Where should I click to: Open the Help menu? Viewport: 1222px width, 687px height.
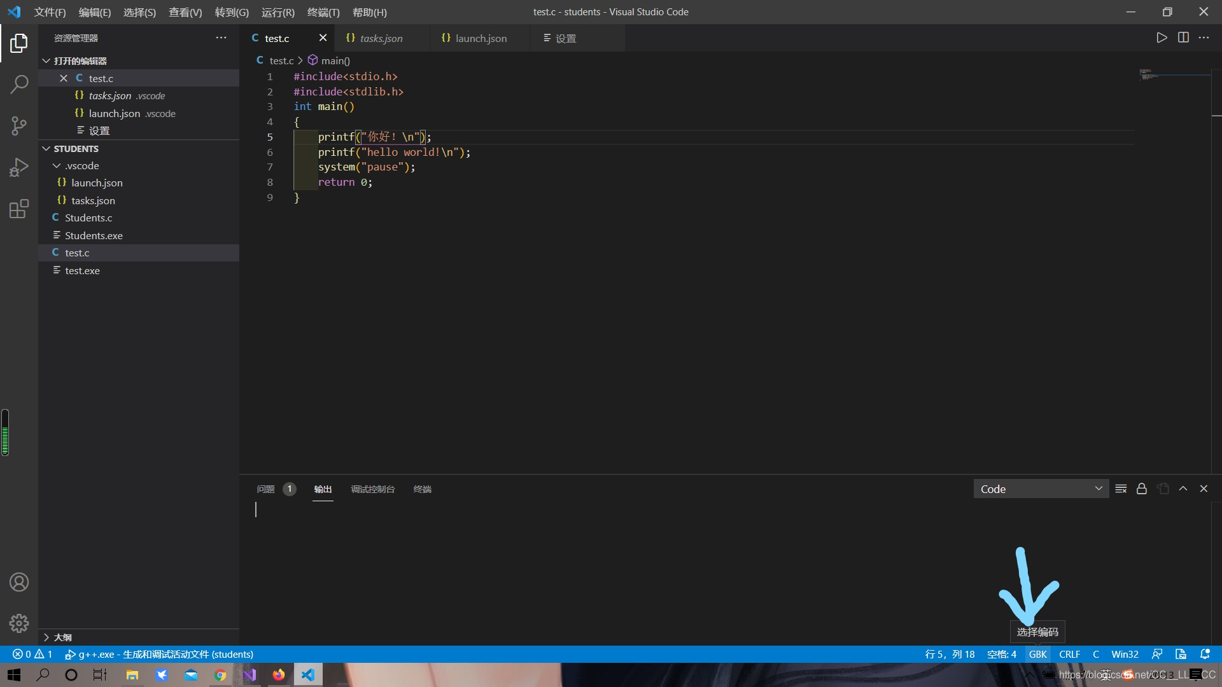click(x=370, y=12)
